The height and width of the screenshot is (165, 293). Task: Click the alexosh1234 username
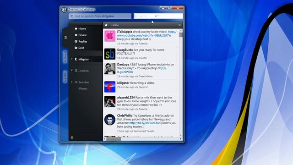[x=126, y=98]
